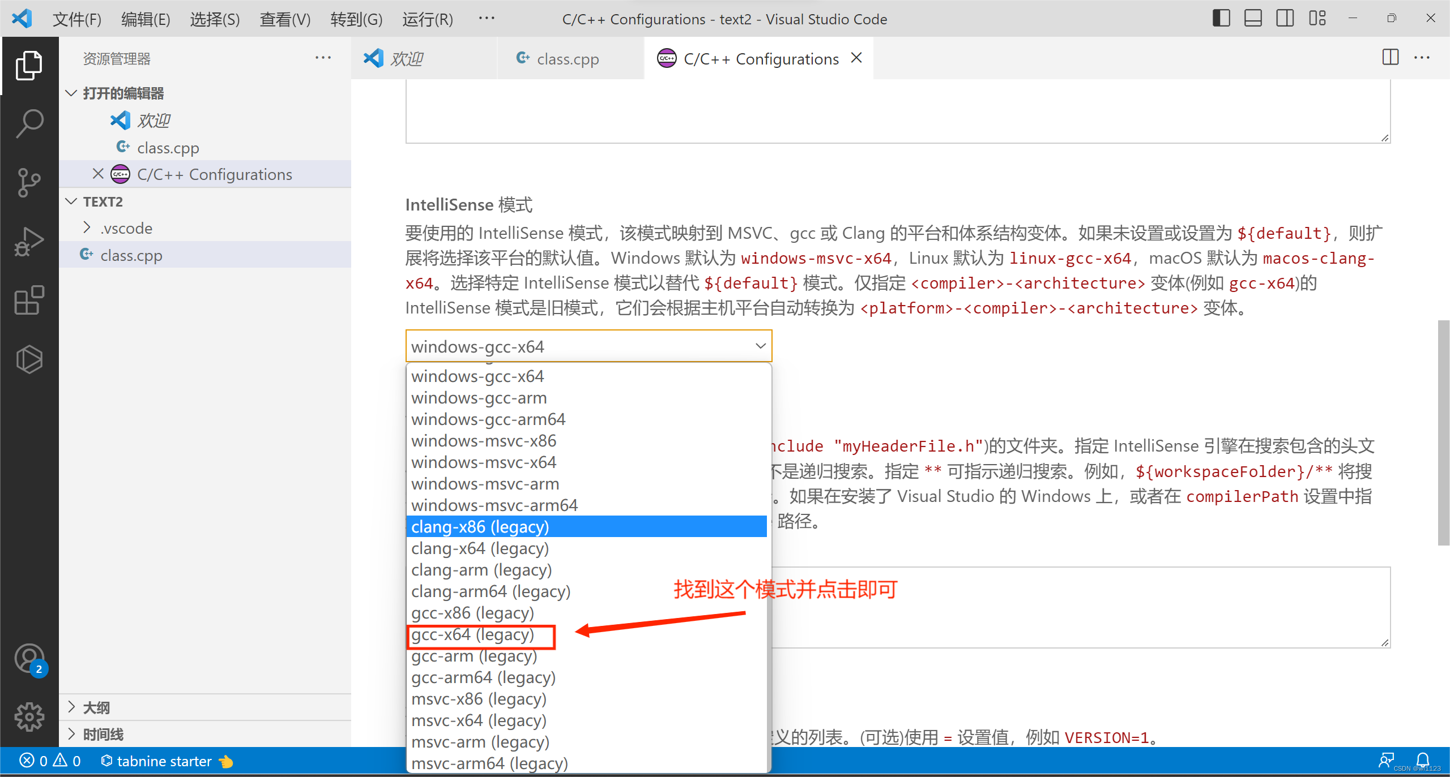Select msvc-arm (legacy) option
The width and height of the screenshot is (1450, 777).
tap(587, 742)
